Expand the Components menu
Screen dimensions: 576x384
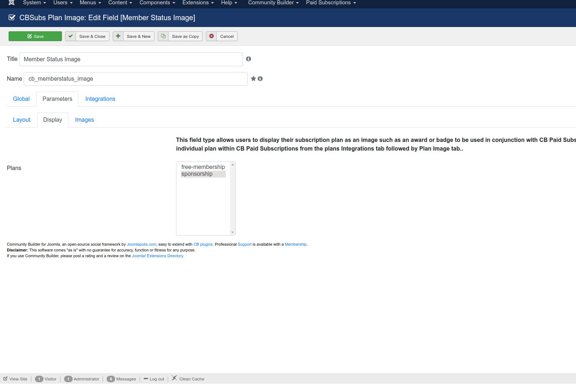tap(157, 3)
